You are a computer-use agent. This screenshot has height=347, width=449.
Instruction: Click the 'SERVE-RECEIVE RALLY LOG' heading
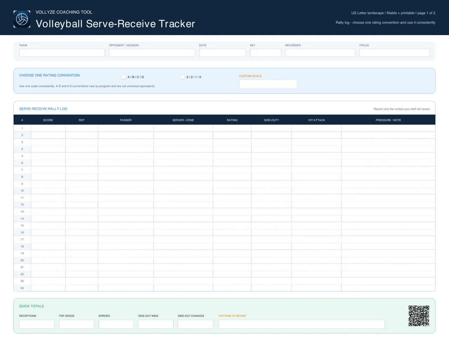pyautogui.click(x=43, y=109)
